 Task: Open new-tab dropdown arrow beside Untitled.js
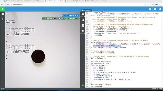[93, 10]
